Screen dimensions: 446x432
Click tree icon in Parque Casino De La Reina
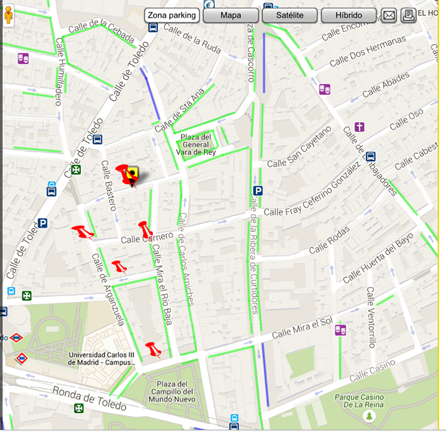click(369, 417)
